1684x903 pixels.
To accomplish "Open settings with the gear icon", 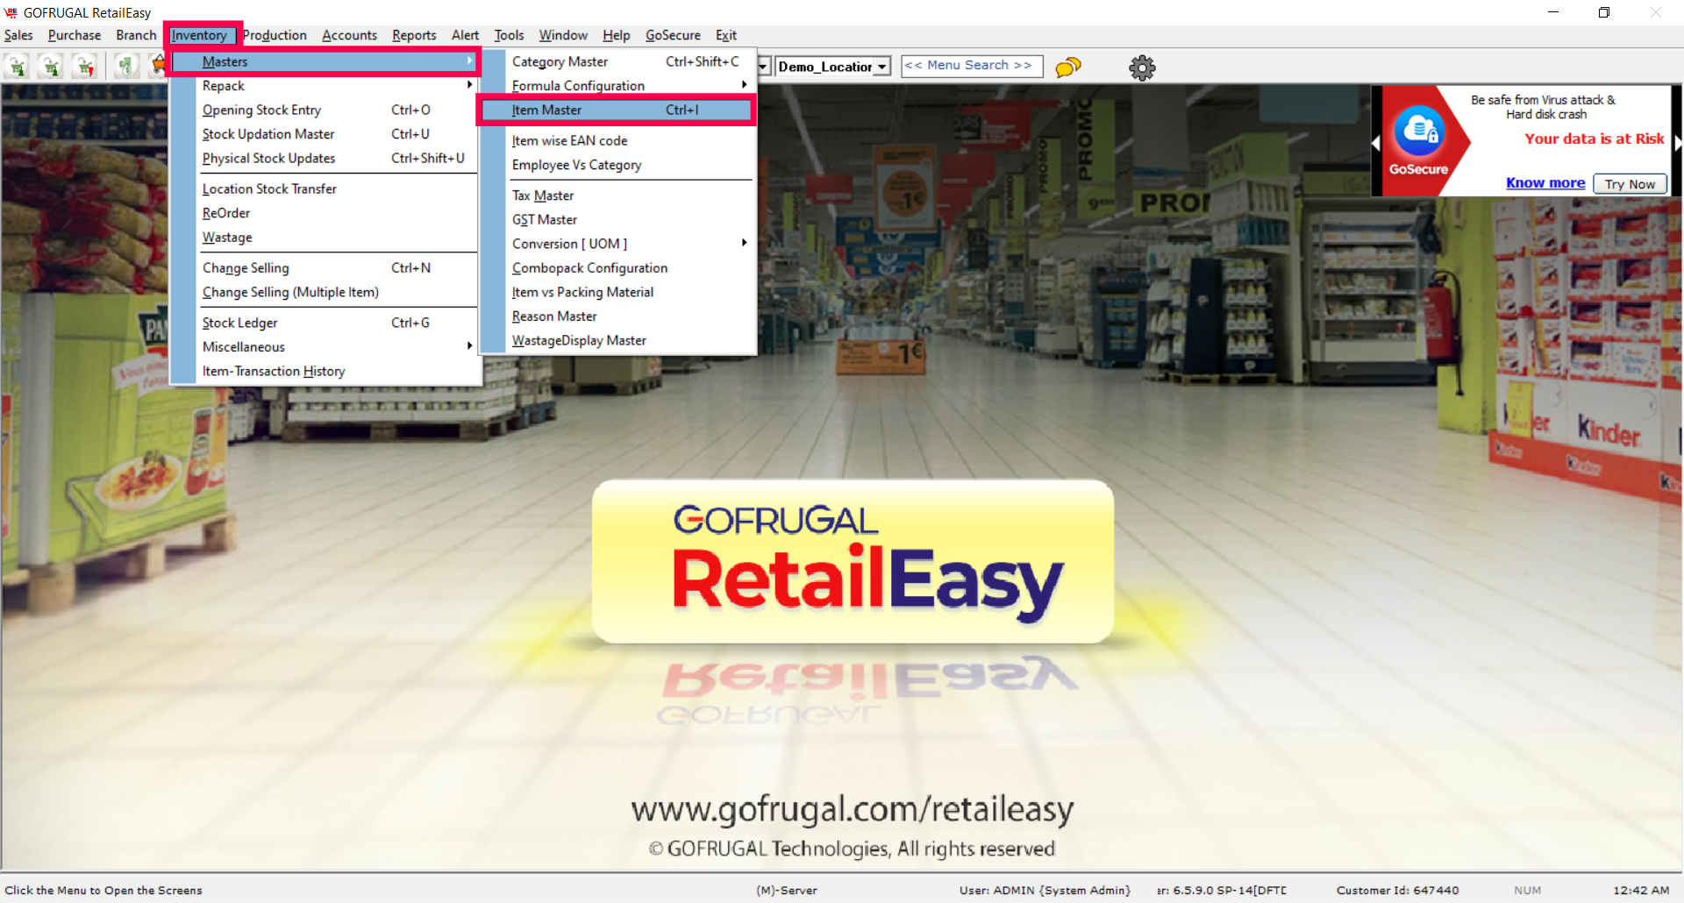I will (1142, 68).
